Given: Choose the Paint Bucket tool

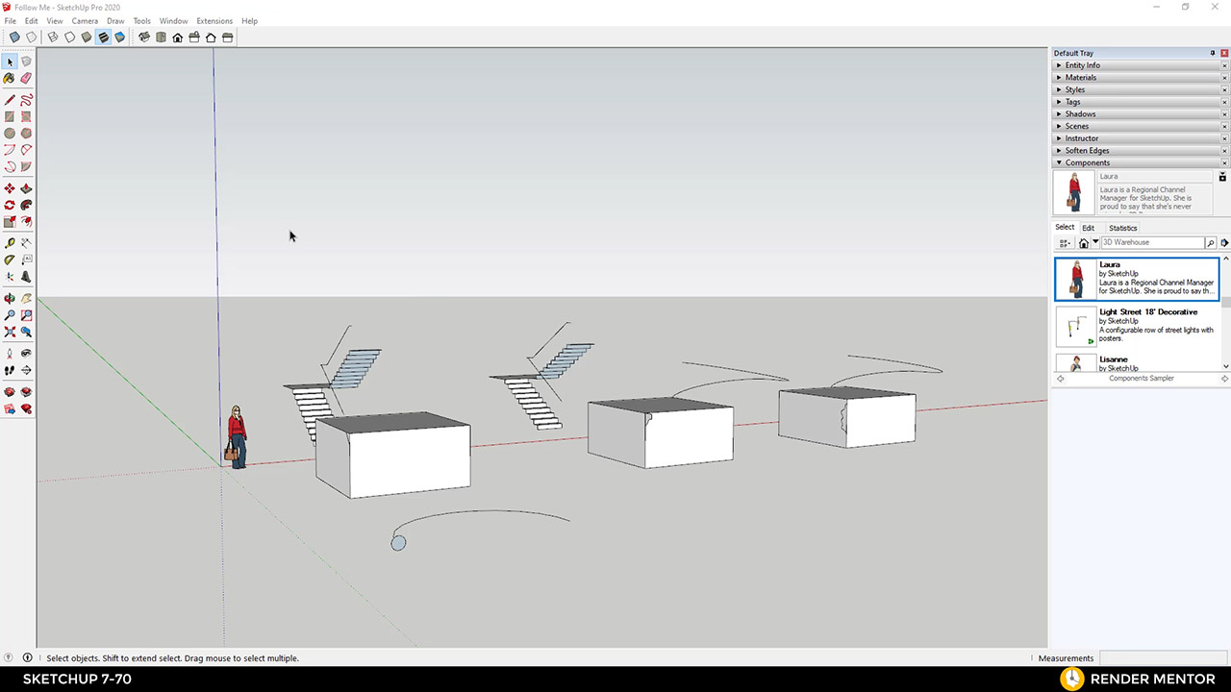Looking at the screenshot, I should click(x=9, y=78).
